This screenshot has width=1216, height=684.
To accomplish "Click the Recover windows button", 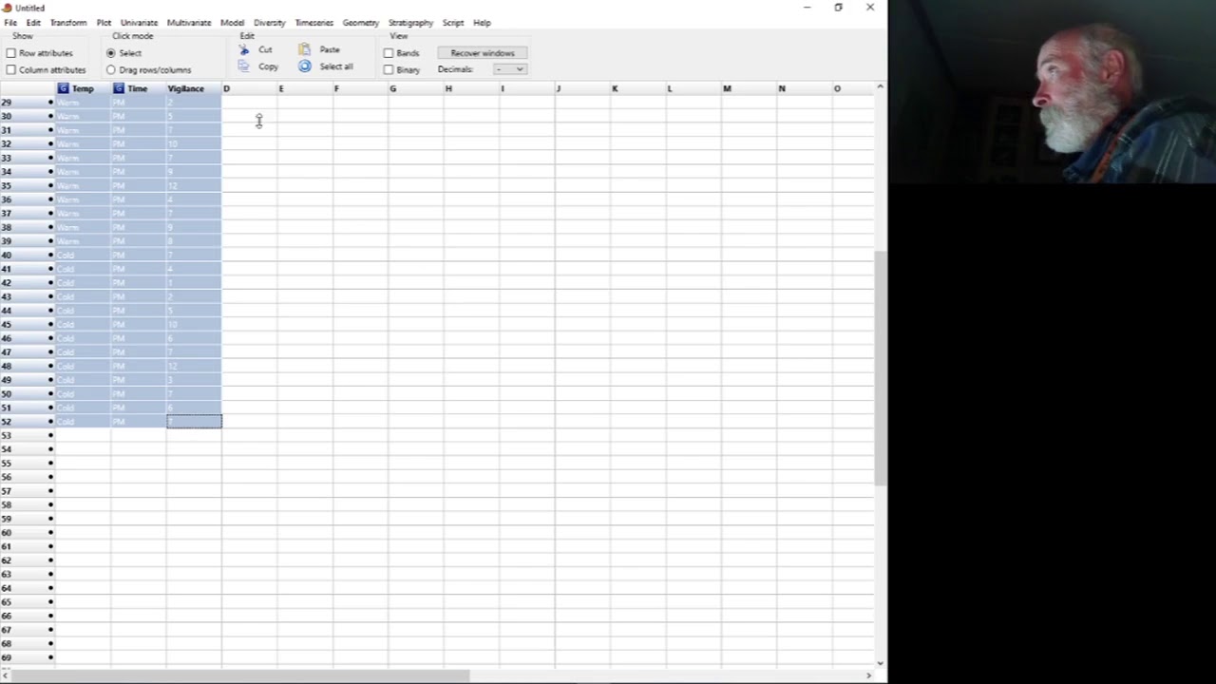I will (483, 53).
